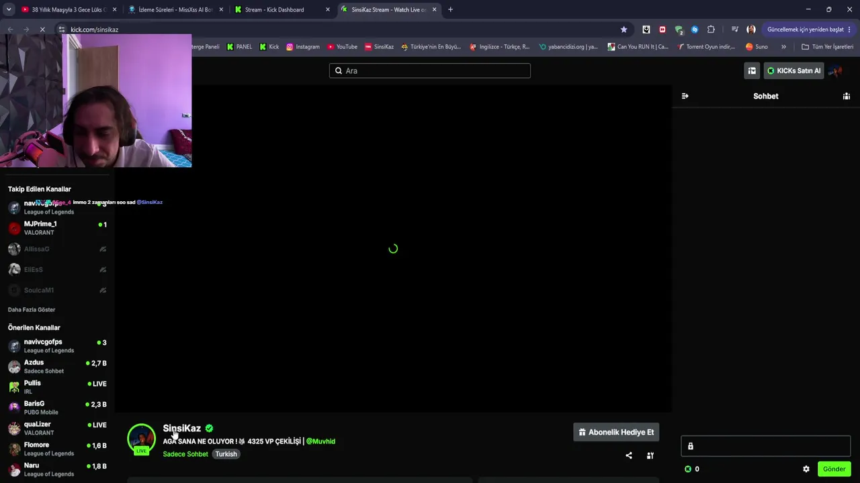Open Tüm Yer İşaretleri bookmarks folder
Image resolution: width=860 pixels, height=483 pixels.
click(x=828, y=47)
